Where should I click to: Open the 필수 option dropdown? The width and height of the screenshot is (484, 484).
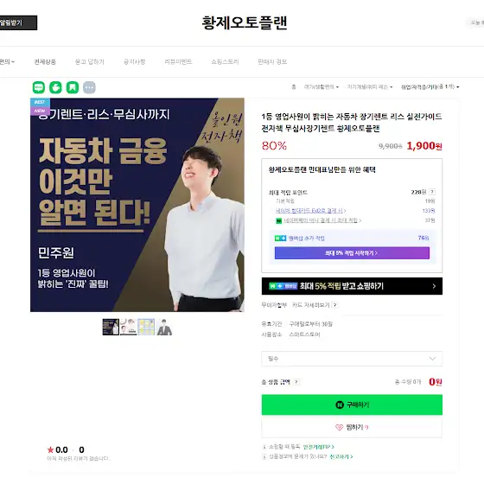[x=352, y=359]
